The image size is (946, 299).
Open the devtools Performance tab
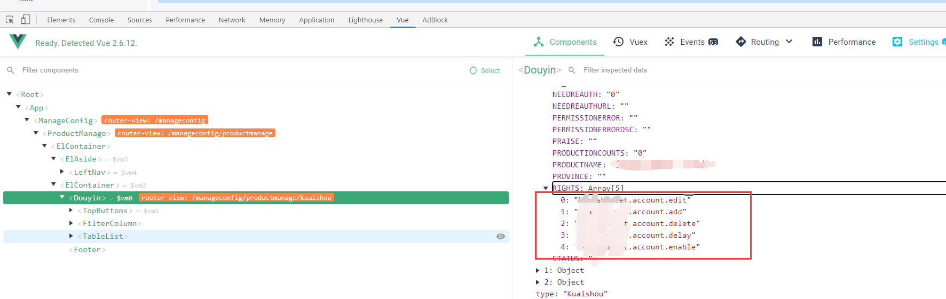click(185, 20)
